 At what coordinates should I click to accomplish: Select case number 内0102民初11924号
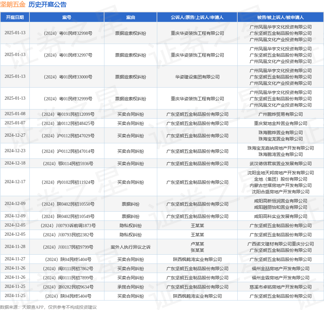(68, 182)
